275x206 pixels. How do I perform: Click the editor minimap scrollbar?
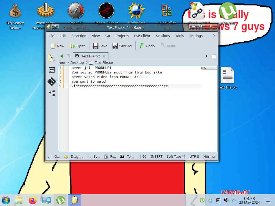pyautogui.click(x=209, y=68)
